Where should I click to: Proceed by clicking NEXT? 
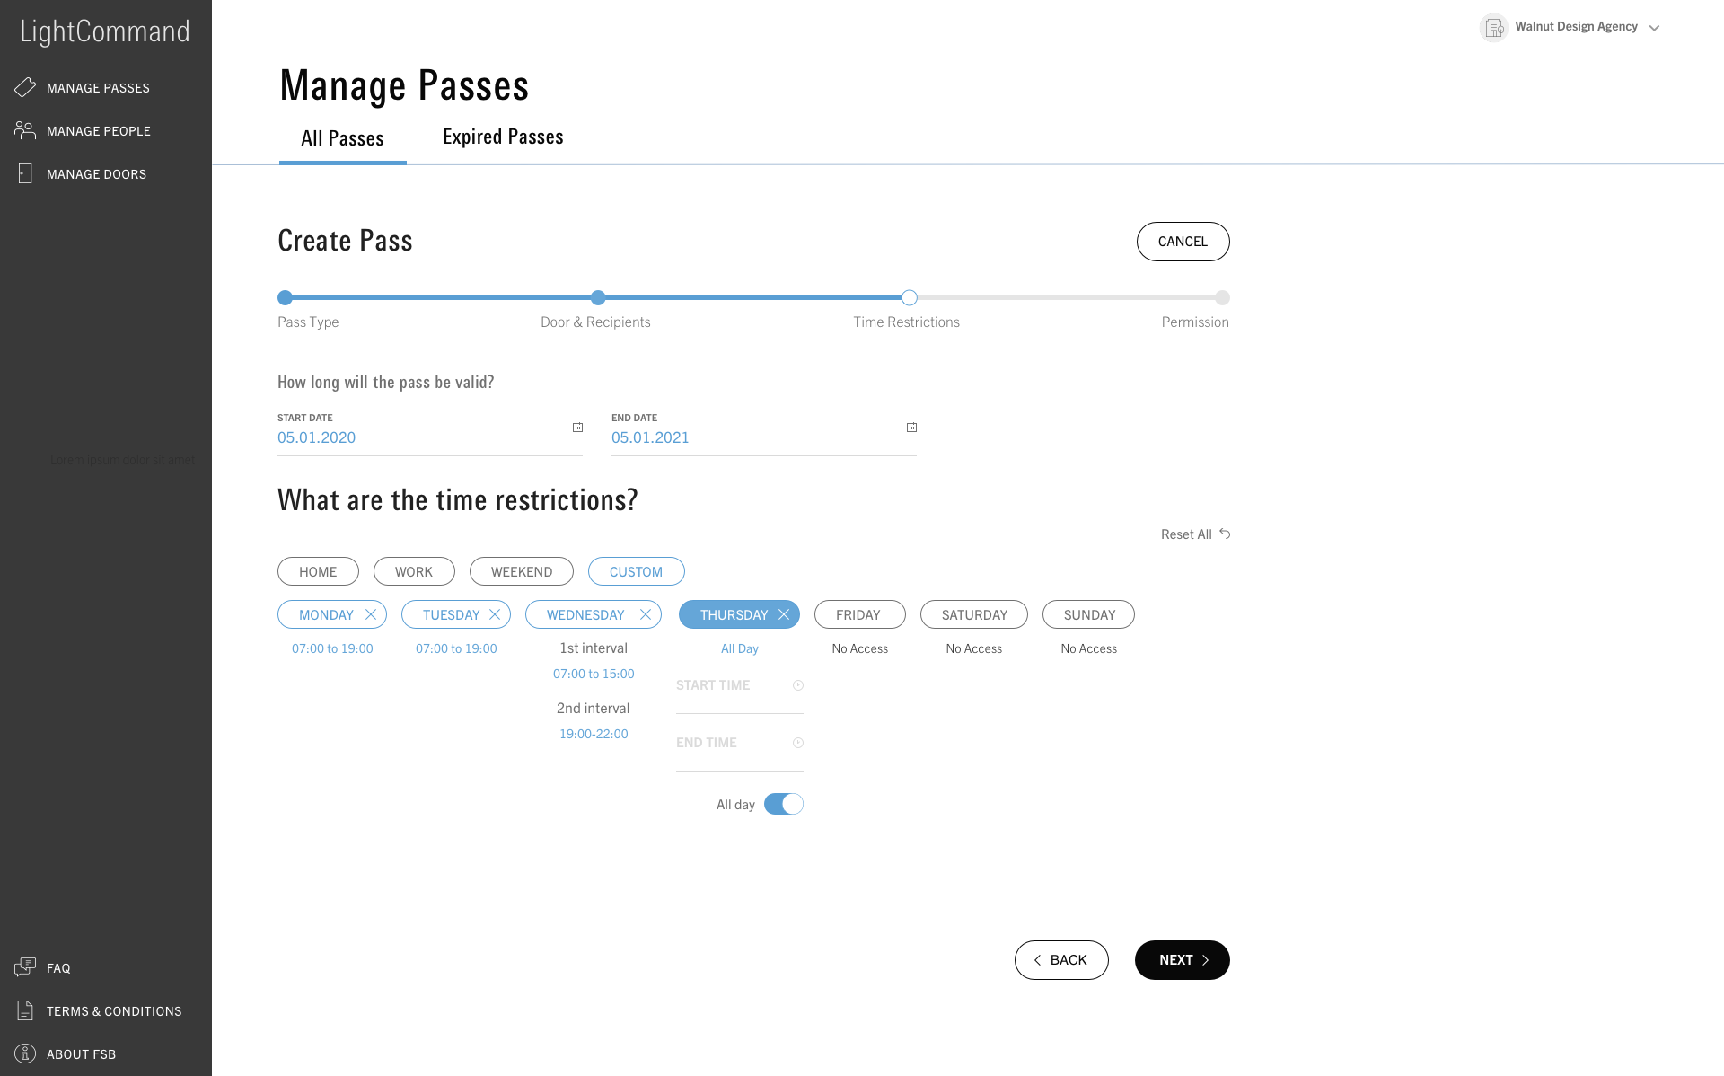(x=1182, y=959)
